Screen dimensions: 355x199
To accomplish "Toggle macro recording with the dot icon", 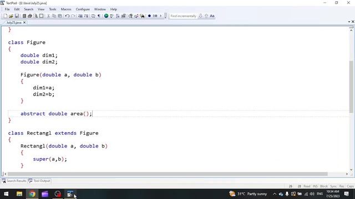I will 149,16.
